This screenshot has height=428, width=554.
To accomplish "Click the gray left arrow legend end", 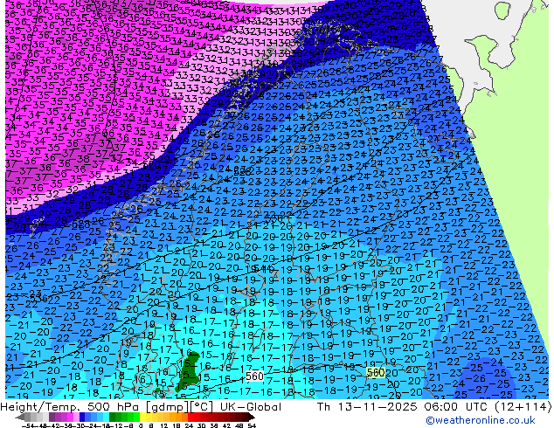I will (20, 417).
